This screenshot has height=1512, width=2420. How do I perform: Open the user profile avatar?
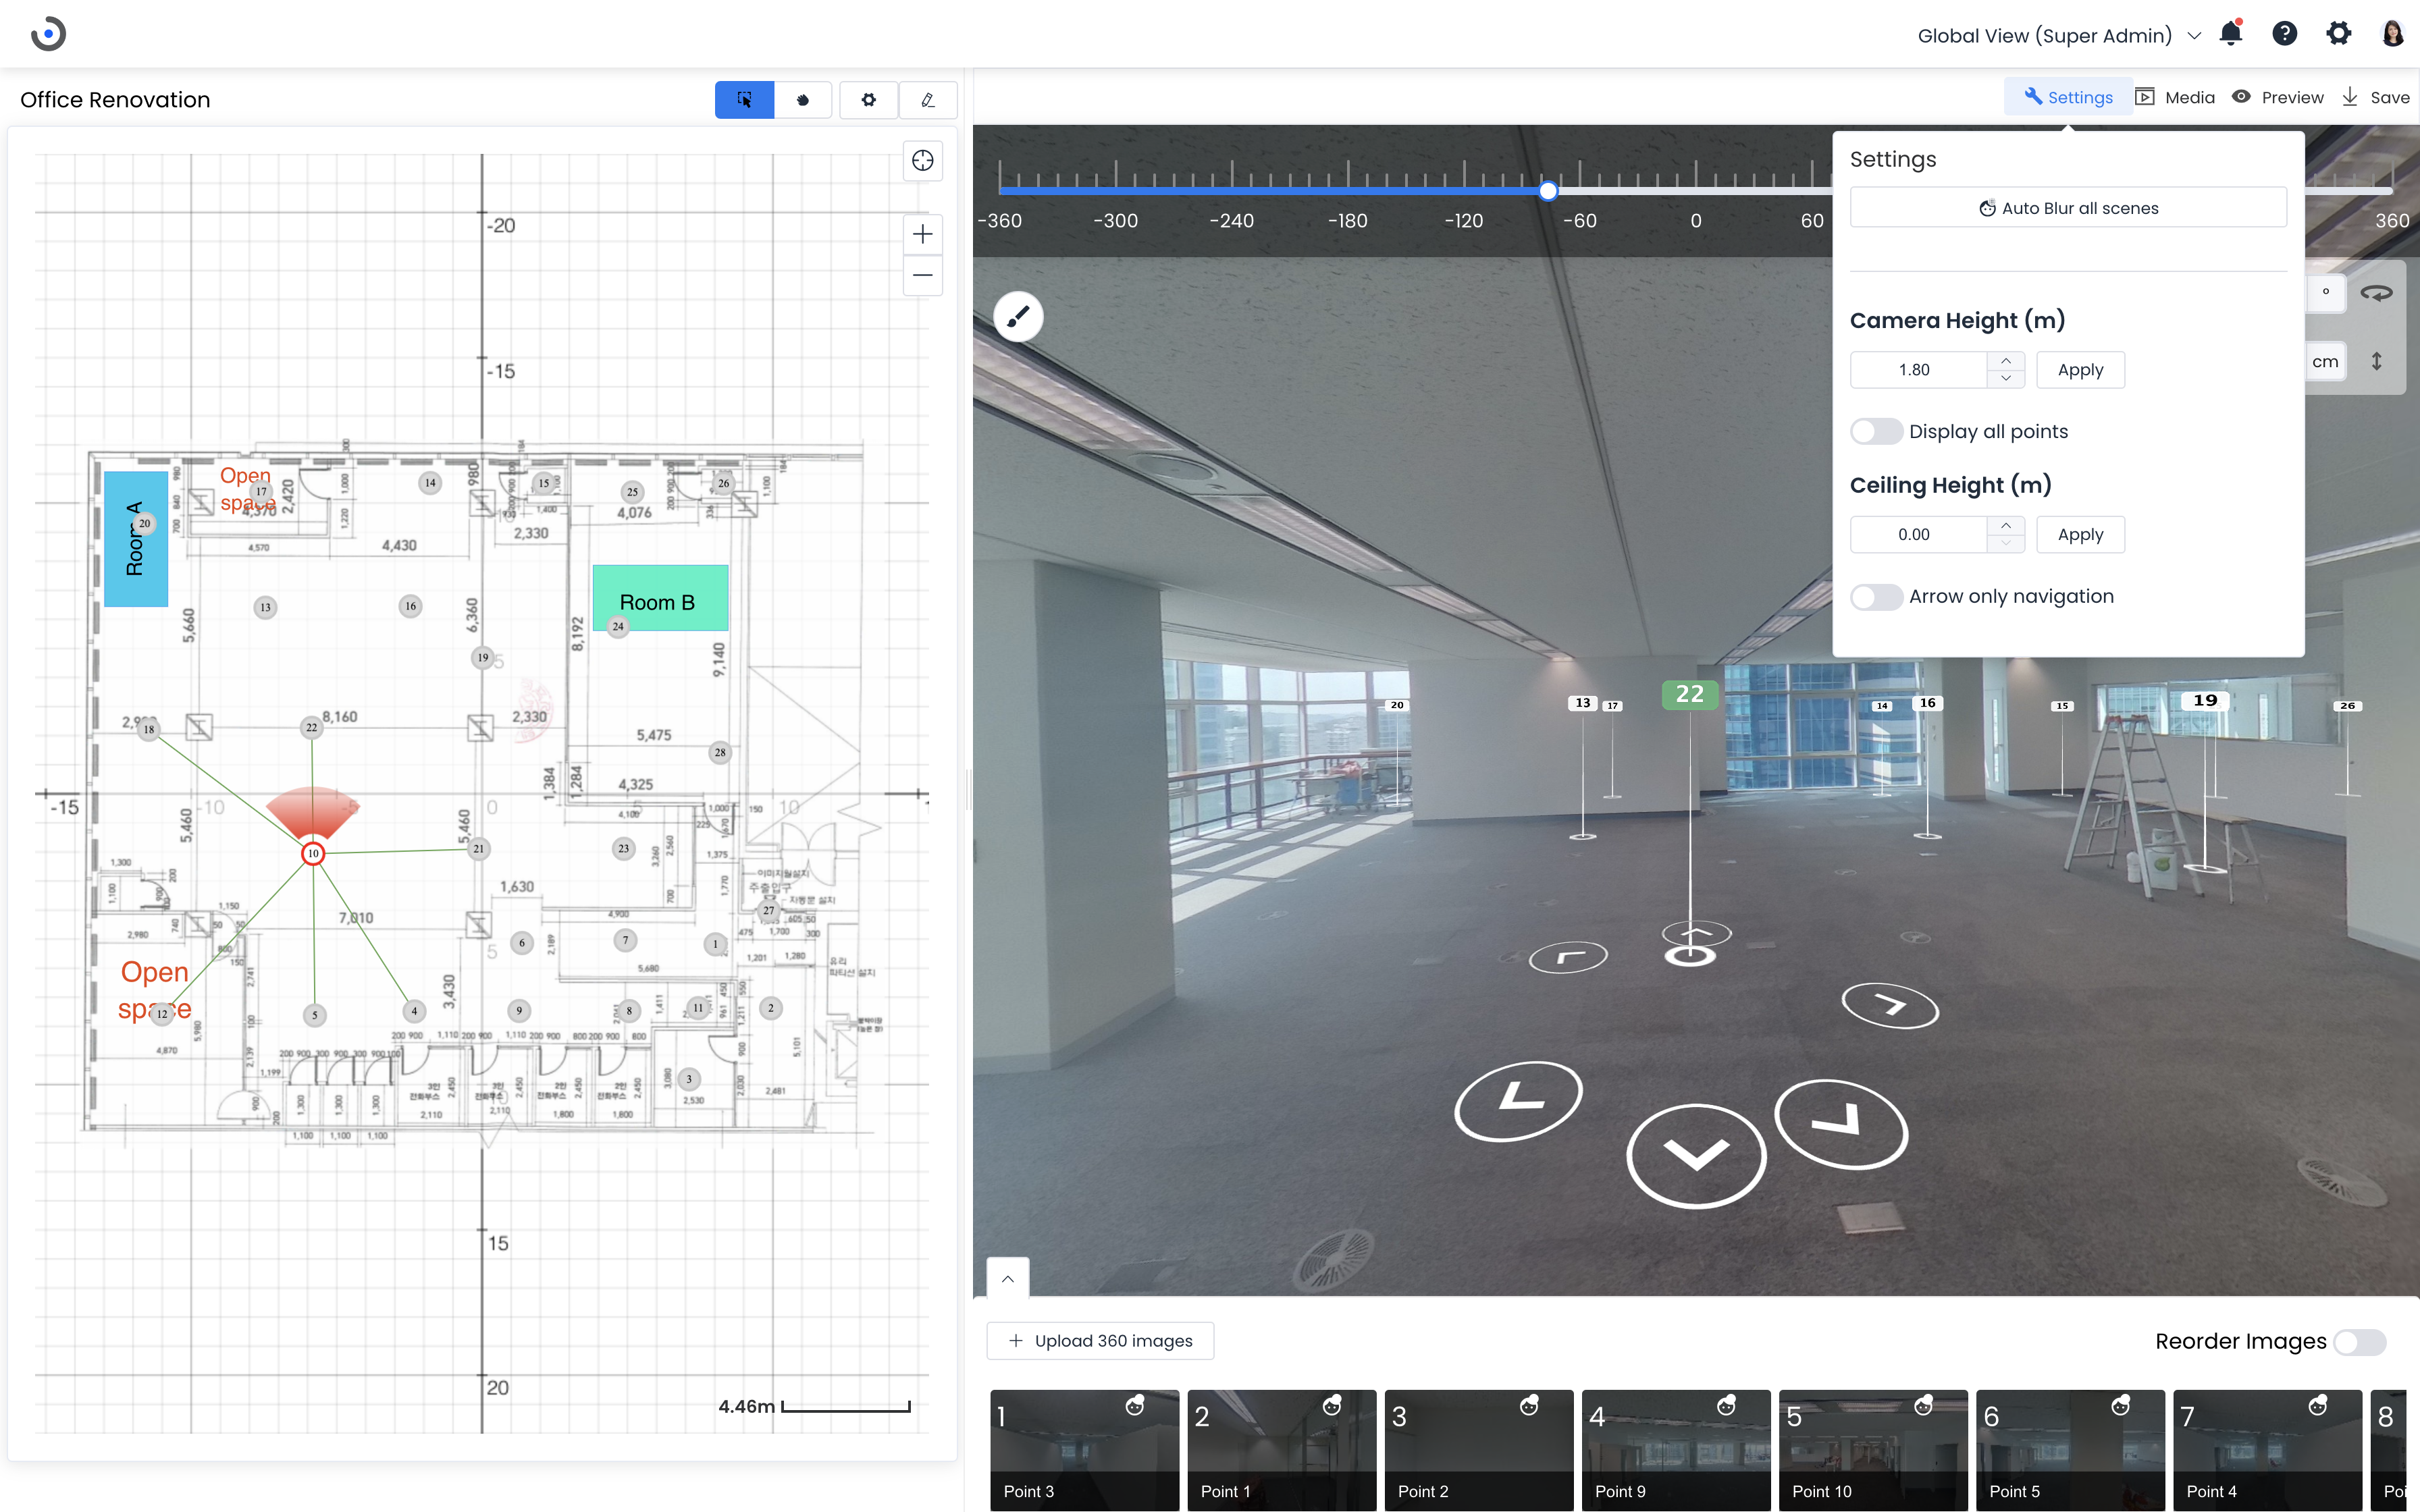pos(2392,34)
